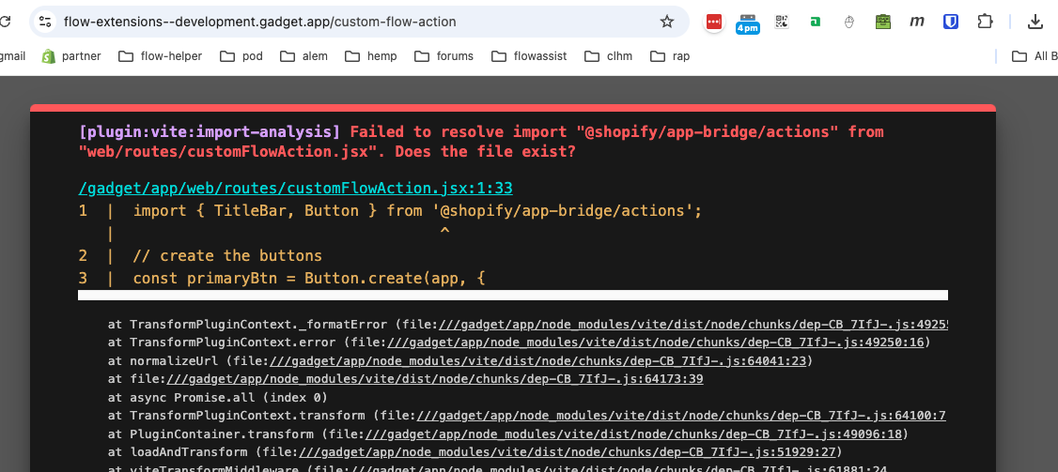The image size is (1058, 472).
Task: Click the '[plugin:vite:import-analysis]' label
Action: coord(210,131)
